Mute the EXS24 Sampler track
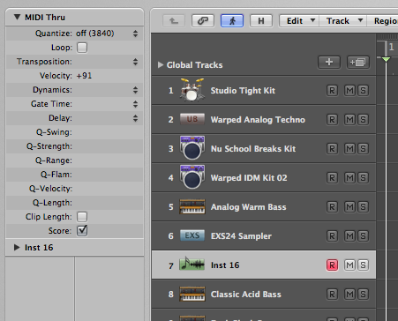 349,236
